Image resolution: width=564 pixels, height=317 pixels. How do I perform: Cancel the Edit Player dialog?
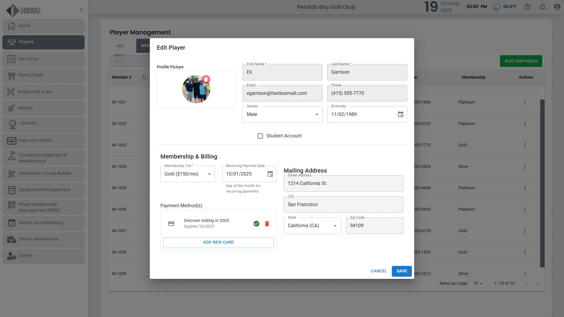(x=379, y=271)
